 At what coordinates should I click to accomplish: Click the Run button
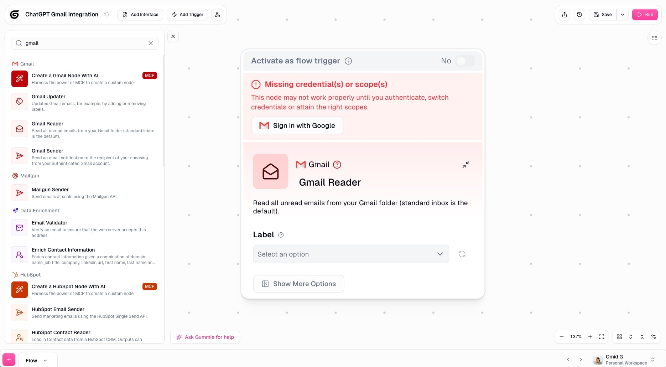645,15
